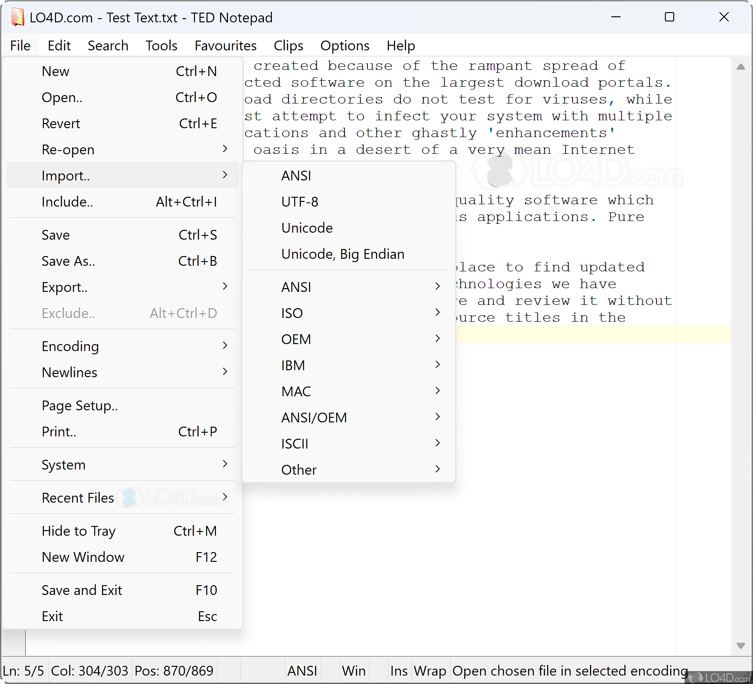
Task: Click Save in the File menu
Action: tap(123, 235)
